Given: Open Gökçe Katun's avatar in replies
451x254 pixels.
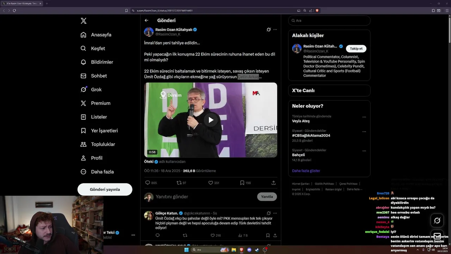Looking at the screenshot, I should 149,216.
